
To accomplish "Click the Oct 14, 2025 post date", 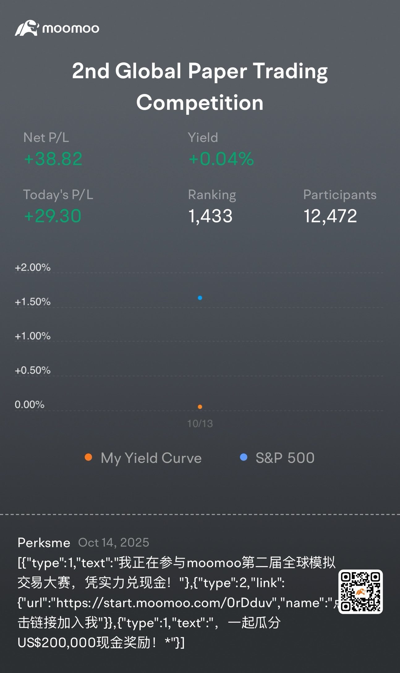I will click(x=113, y=542).
